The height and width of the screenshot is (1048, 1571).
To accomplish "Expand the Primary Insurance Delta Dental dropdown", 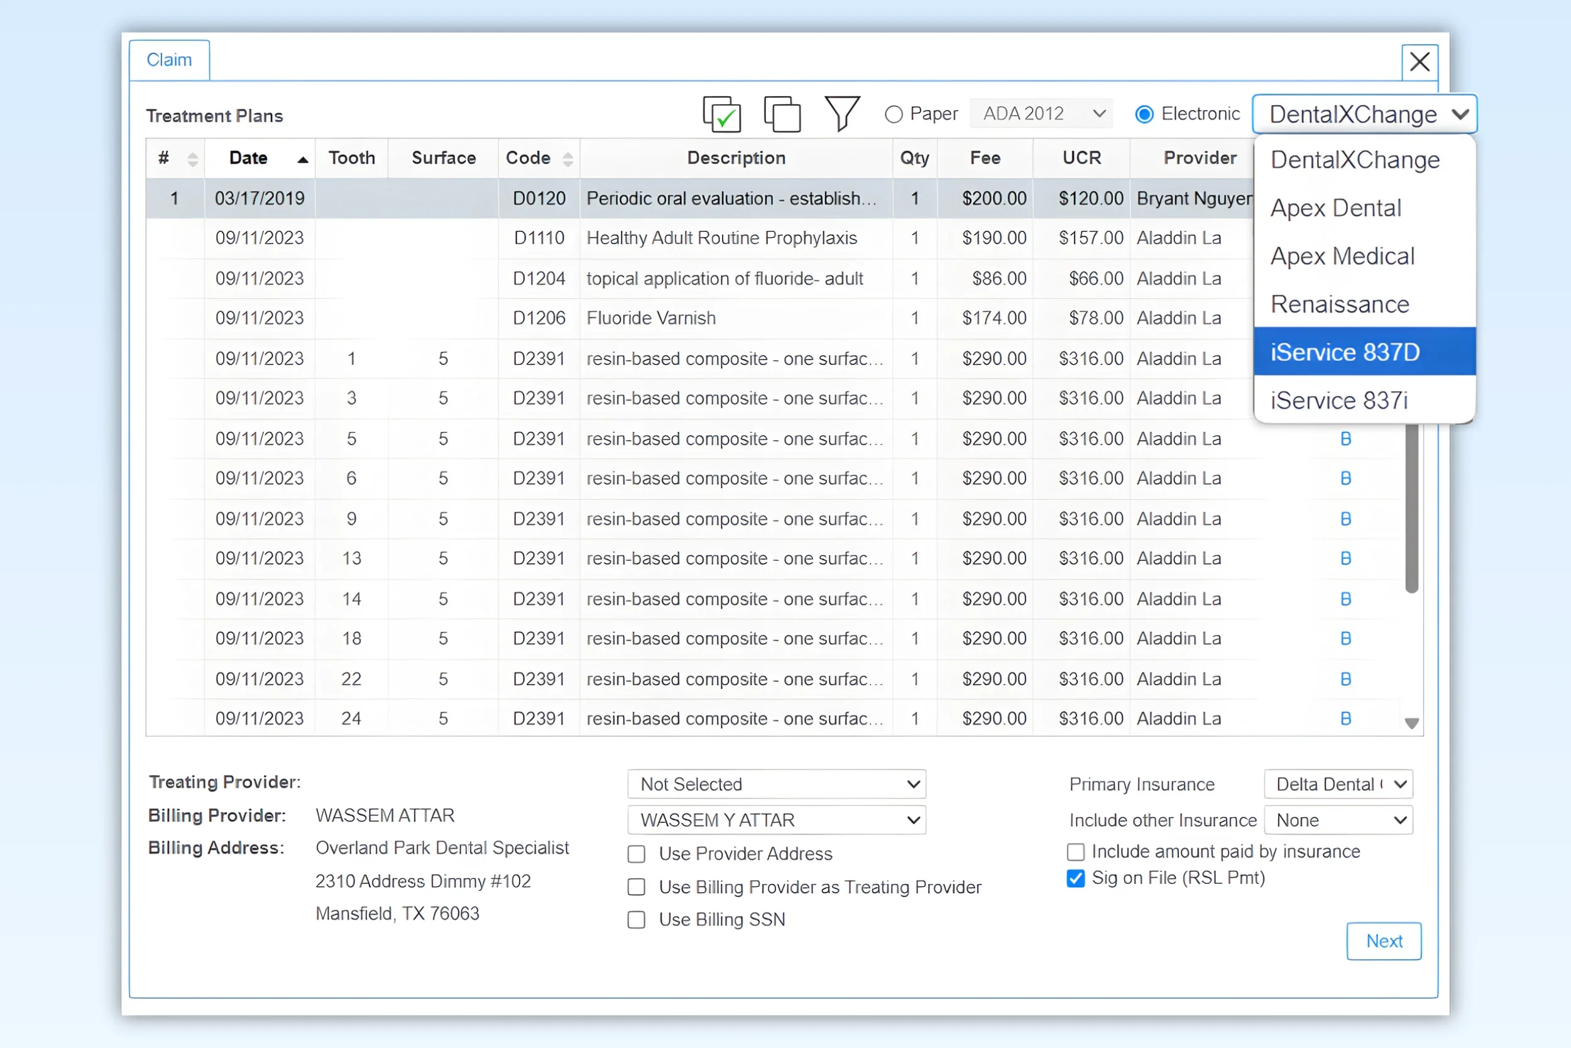I will (x=1338, y=784).
